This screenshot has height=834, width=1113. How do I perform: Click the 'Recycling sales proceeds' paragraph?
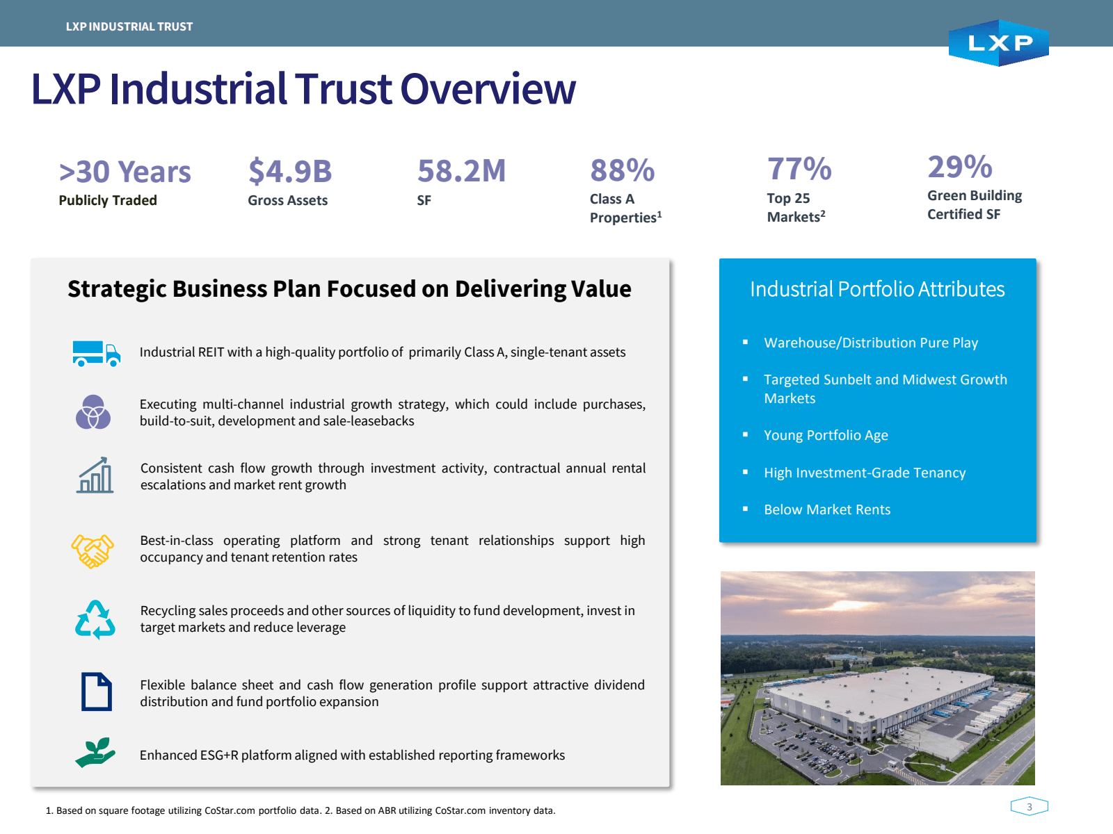click(x=387, y=619)
